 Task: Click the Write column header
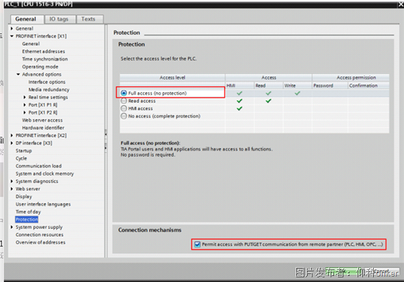298,85
